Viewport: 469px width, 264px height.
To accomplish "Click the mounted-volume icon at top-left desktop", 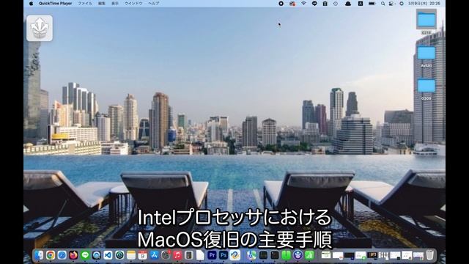I will pyautogui.click(x=40, y=28).
